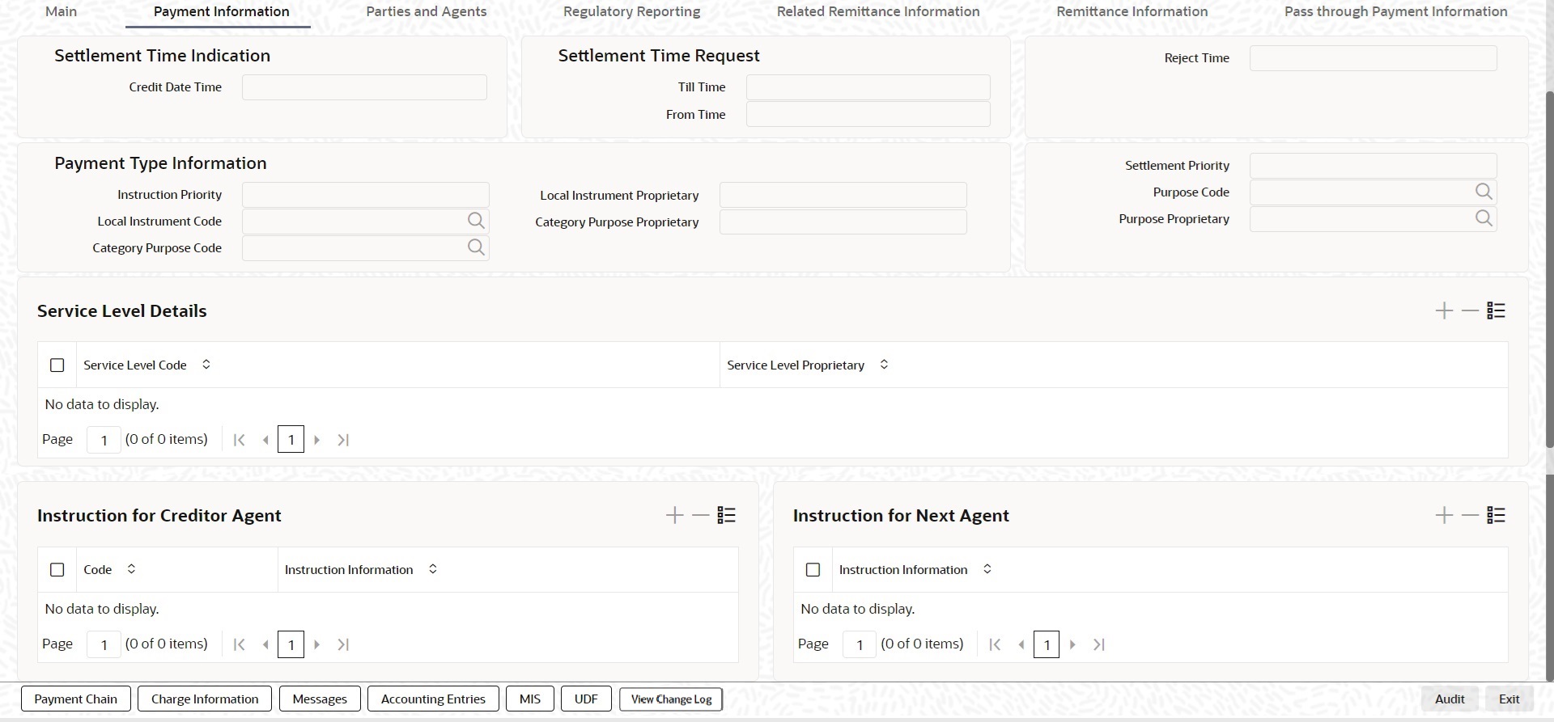
Task: Open the Pass through Payment Information tab
Action: 1396,11
